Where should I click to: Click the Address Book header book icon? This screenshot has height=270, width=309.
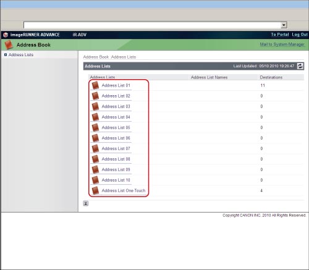click(x=9, y=44)
